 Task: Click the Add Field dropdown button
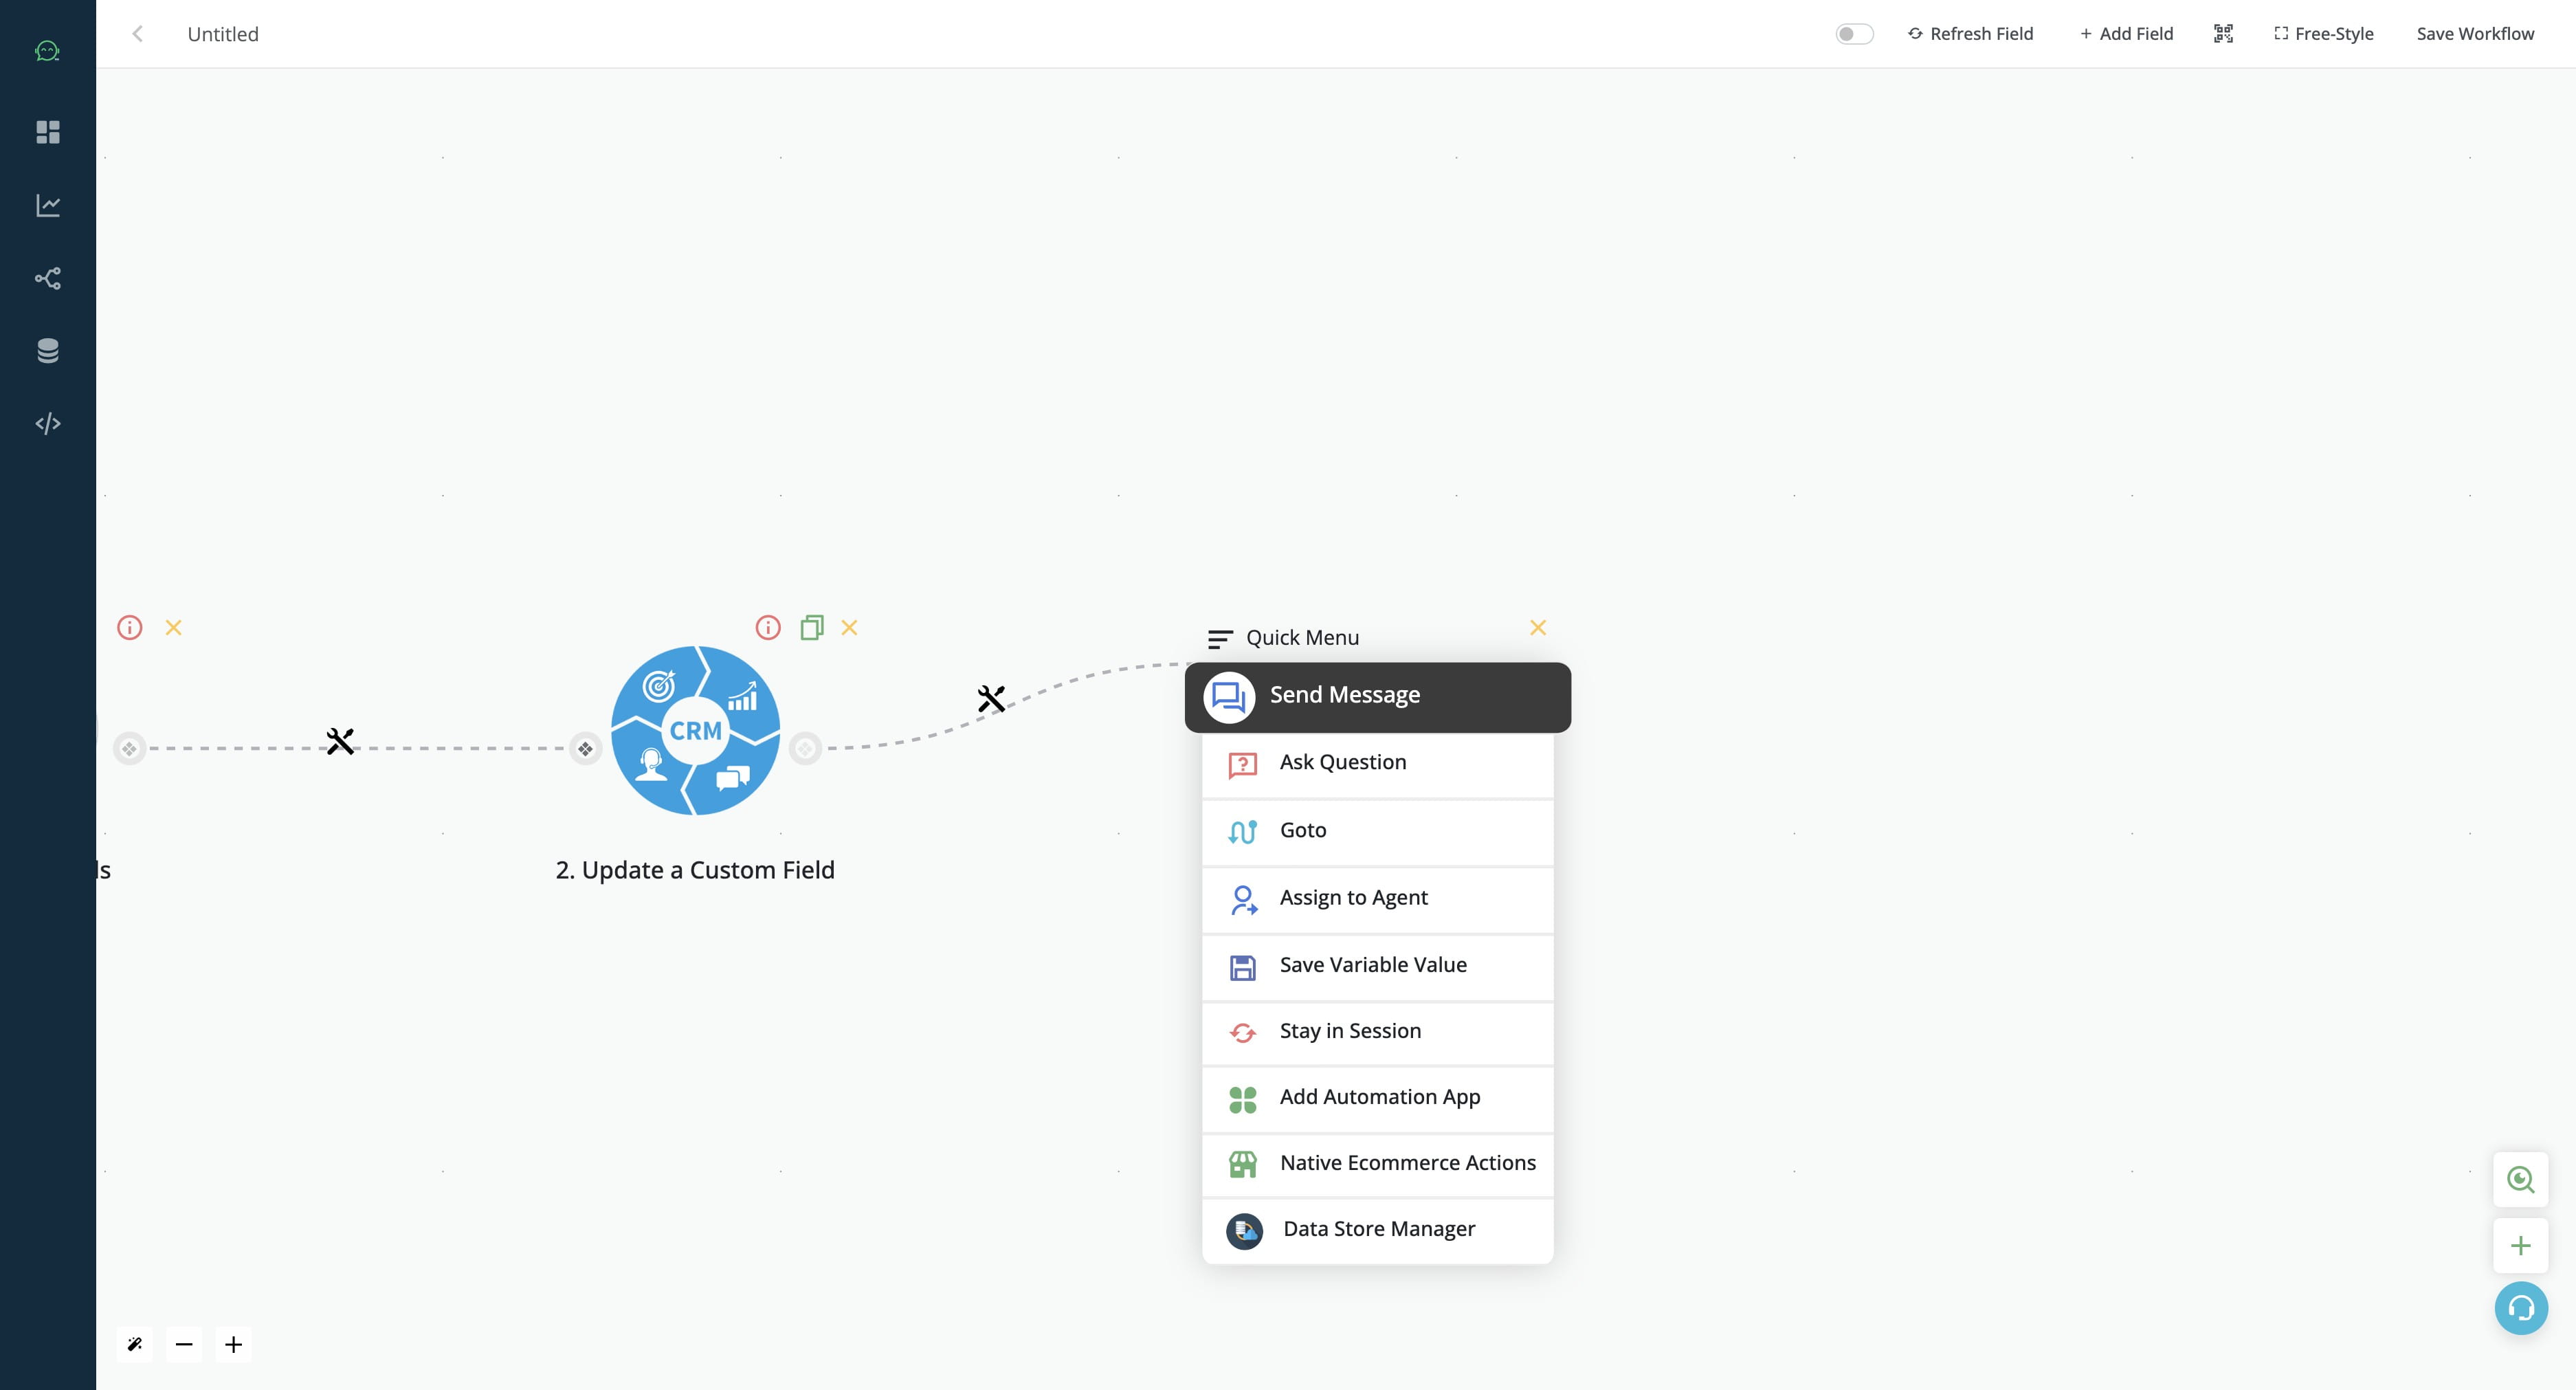click(x=2124, y=32)
